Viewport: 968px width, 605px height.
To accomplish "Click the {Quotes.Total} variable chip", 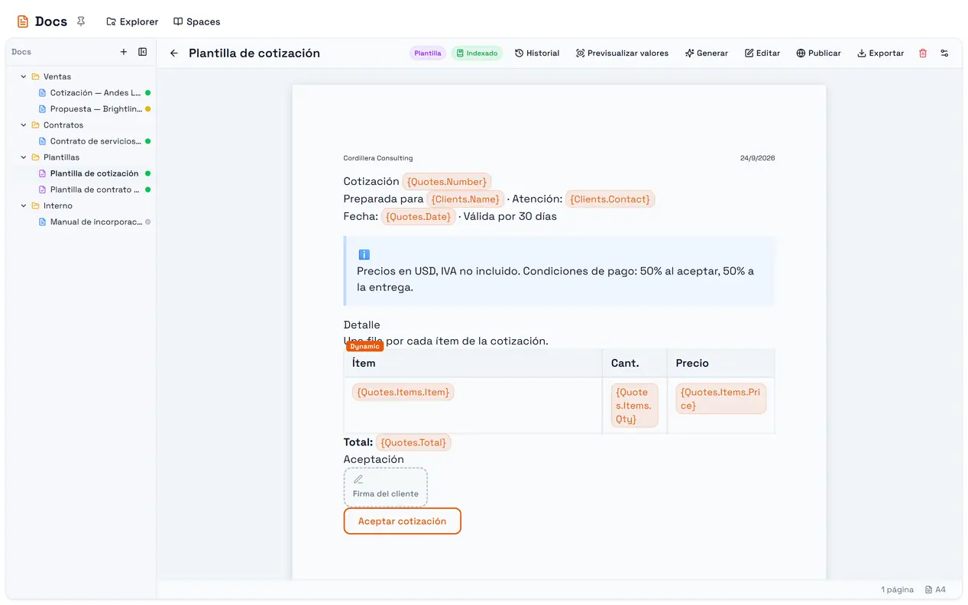I will tap(413, 443).
